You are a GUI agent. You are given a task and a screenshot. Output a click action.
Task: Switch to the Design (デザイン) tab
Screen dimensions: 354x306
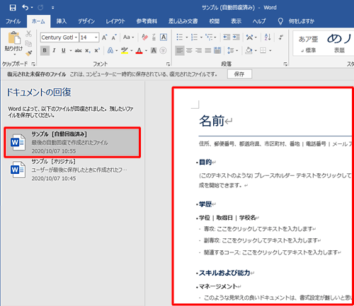tap(86, 21)
